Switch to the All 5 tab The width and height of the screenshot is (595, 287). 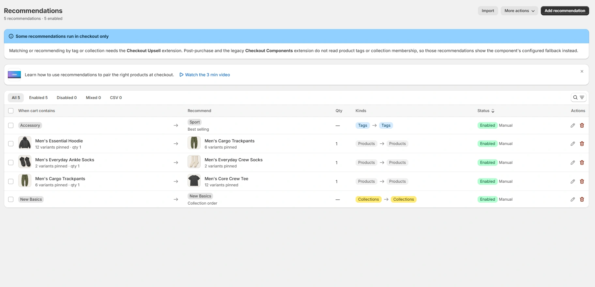[16, 98]
